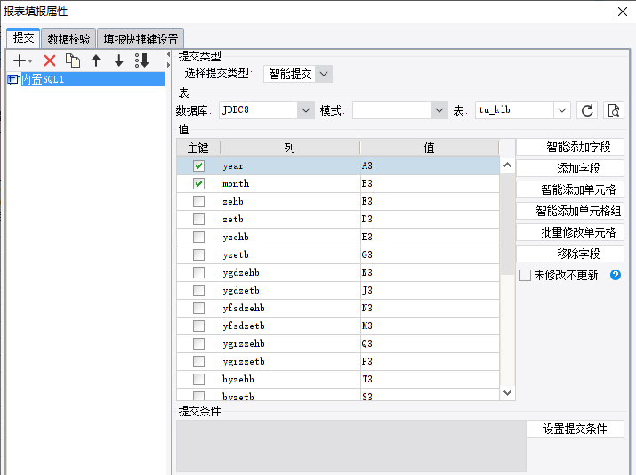The height and width of the screenshot is (475, 636).
Task: Click 批量修改单元格 button
Action: point(570,232)
